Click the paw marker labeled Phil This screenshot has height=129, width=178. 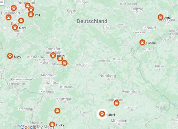point(31,15)
